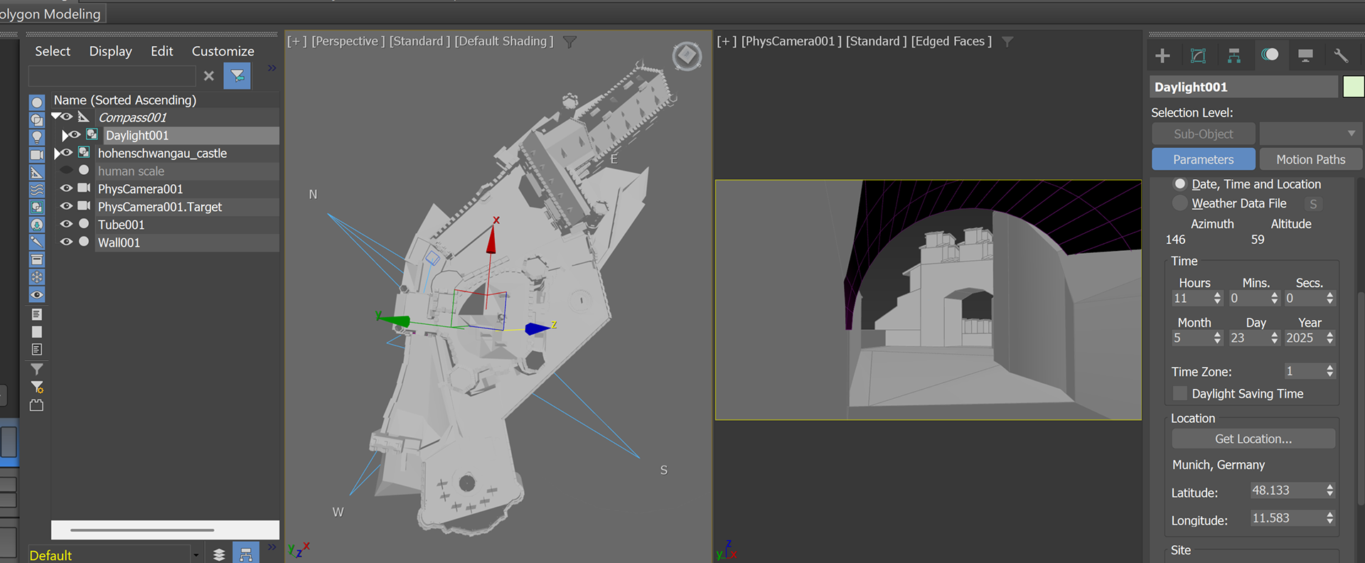Click the Month spinner arrows
The height and width of the screenshot is (563, 1365).
pos(1217,338)
